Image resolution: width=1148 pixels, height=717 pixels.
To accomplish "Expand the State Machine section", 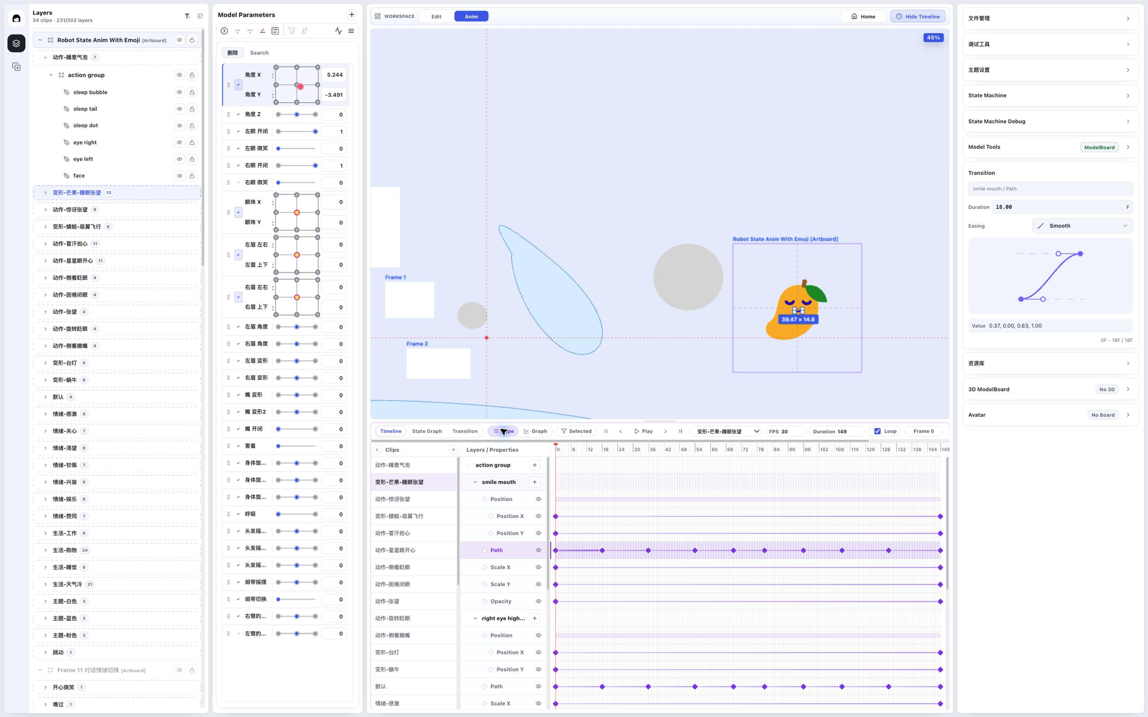I will pyautogui.click(x=1050, y=96).
